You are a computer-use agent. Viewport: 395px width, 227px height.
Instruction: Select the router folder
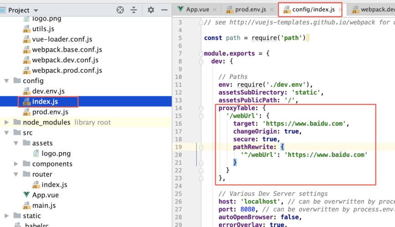click(42, 174)
